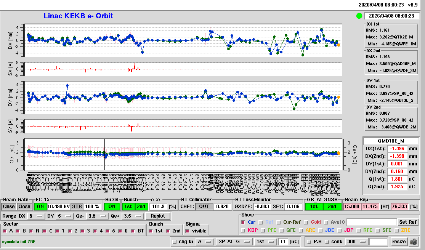The width and height of the screenshot is (425, 250).
Task: Click the Set Ref button
Action: 407,222
